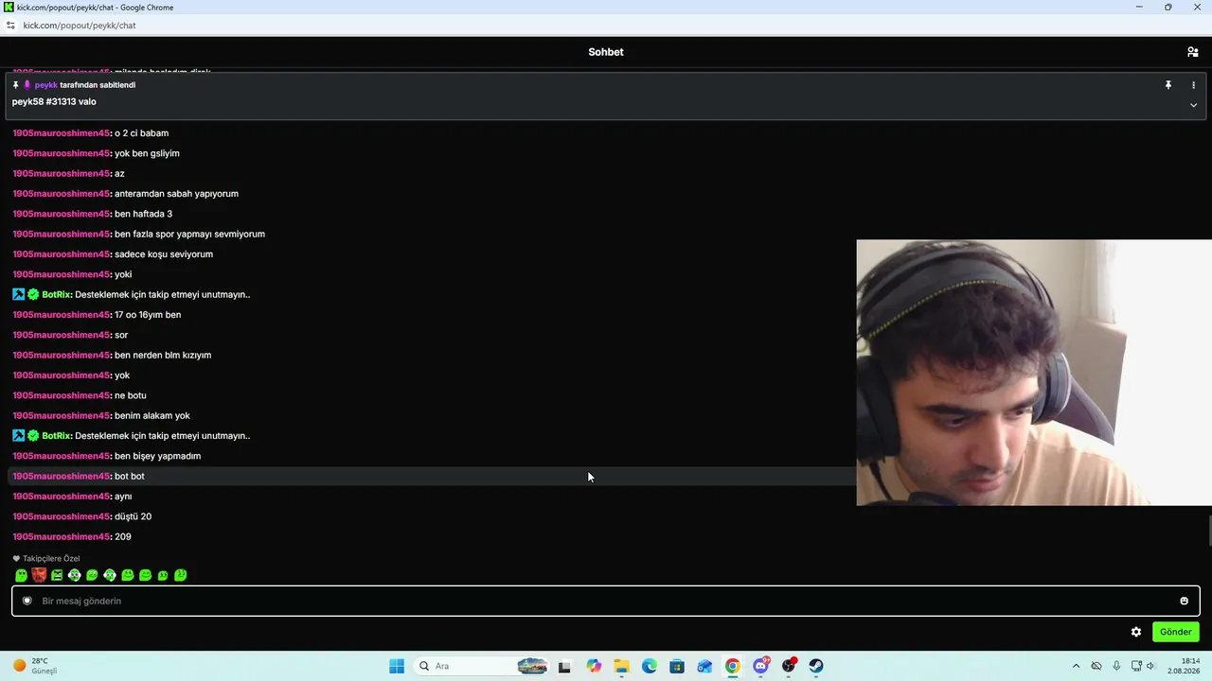
Task: Click the 'Takipçilere Özel' label
Action: click(x=51, y=558)
